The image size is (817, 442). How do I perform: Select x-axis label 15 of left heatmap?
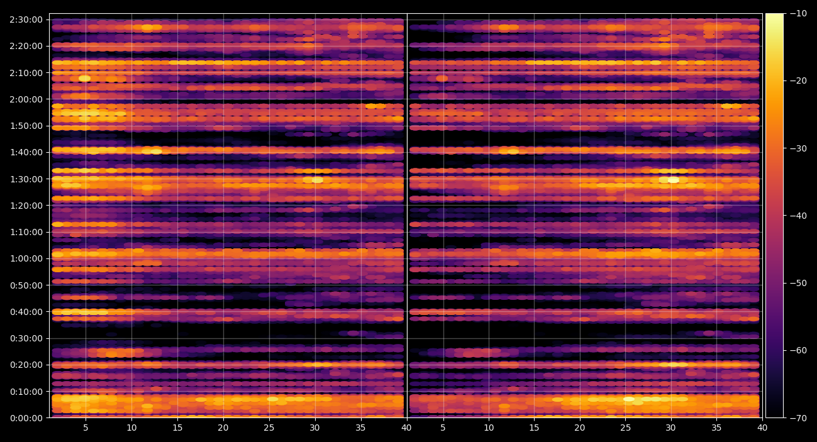tap(177, 428)
